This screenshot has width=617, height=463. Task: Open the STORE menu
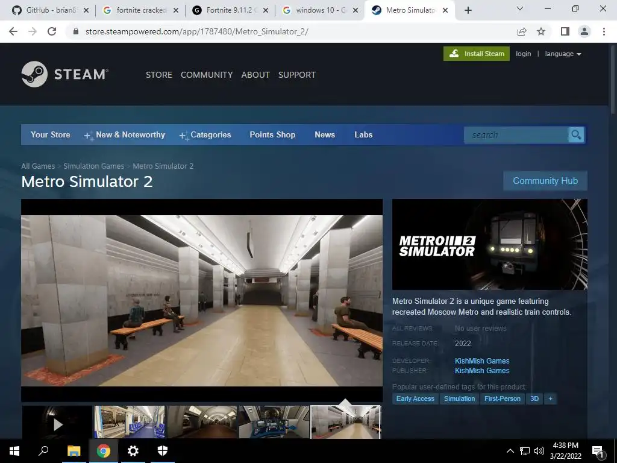159,75
